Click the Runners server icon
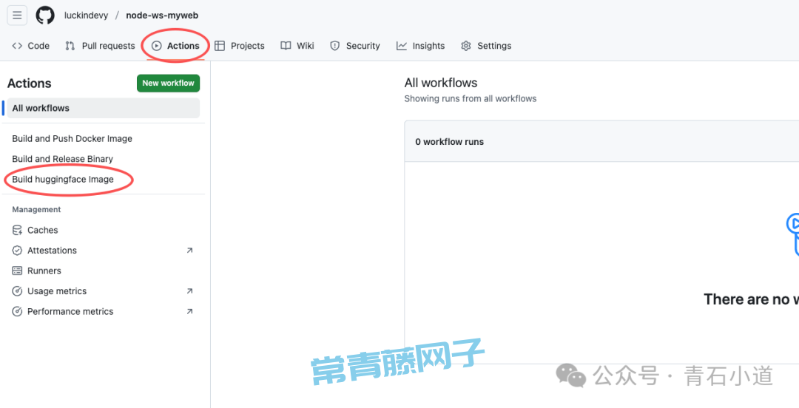 pyautogui.click(x=17, y=271)
